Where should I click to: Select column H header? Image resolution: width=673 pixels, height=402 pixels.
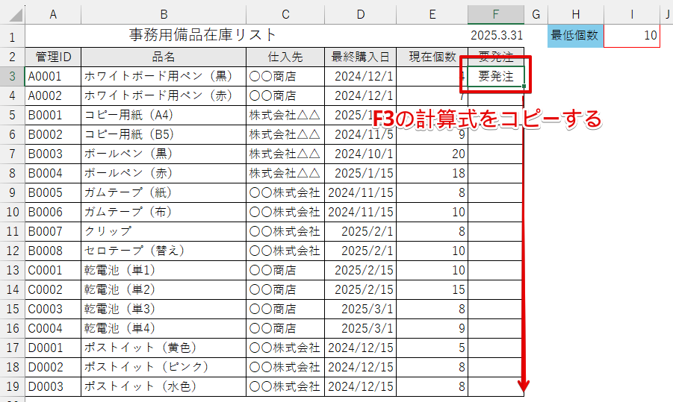[576, 15]
